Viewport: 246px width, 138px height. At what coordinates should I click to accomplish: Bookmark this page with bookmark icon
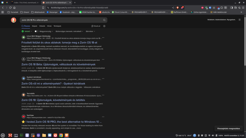coord(43,7)
